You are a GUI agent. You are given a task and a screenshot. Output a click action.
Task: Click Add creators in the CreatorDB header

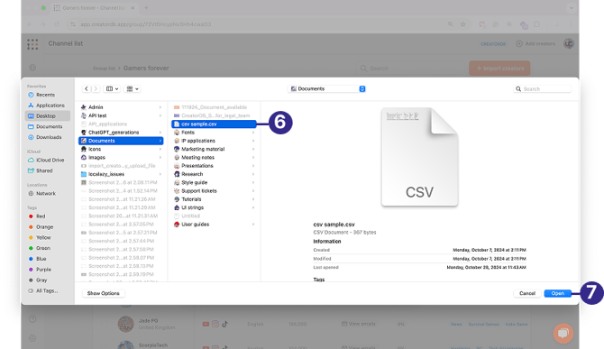535,44
